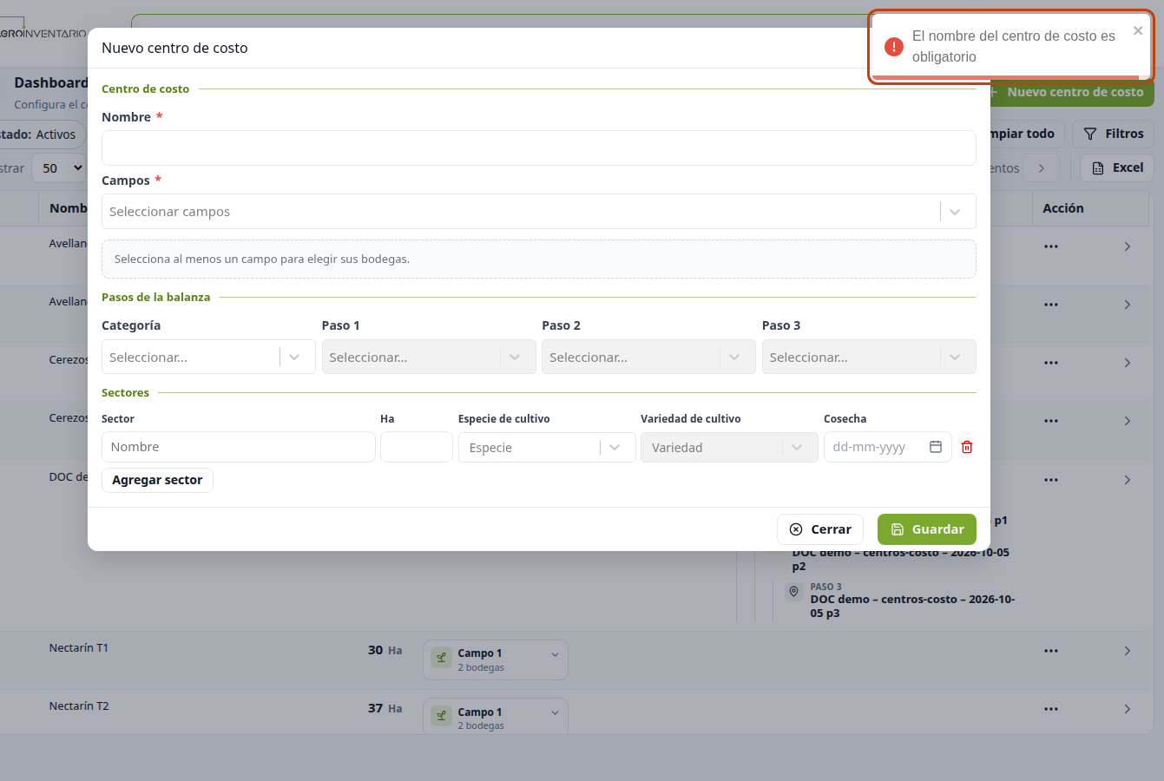Image resolution: width=1164 pixels, height=781 pixels.
Task: Open row details arrow for Nectarín T1
Action: pos(1127,651)
